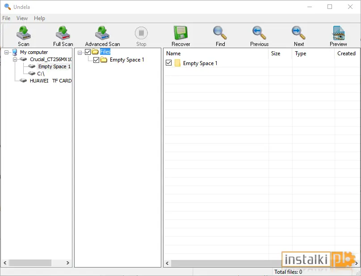
Task: Open file Preview
Action: pyautogui.click(x=338, y=36)
